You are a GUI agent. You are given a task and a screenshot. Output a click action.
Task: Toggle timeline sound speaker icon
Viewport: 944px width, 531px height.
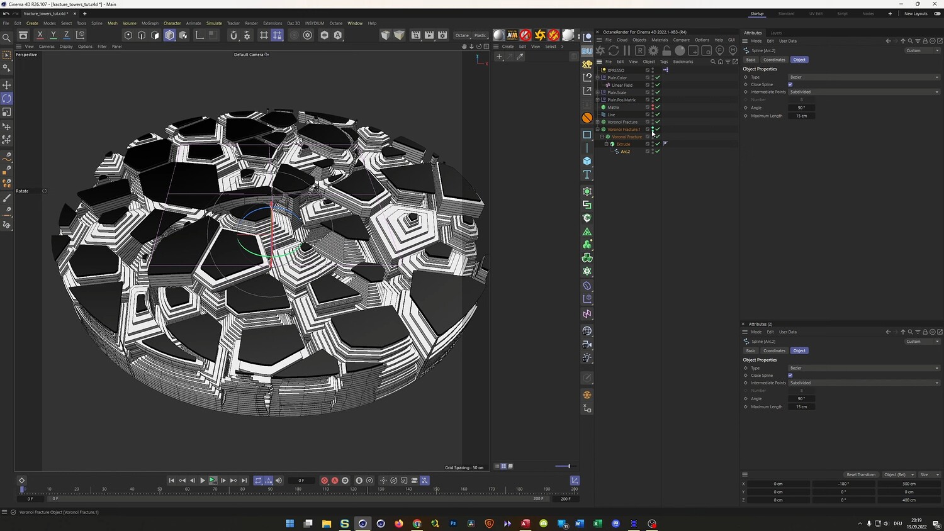[x=279, y=481]
